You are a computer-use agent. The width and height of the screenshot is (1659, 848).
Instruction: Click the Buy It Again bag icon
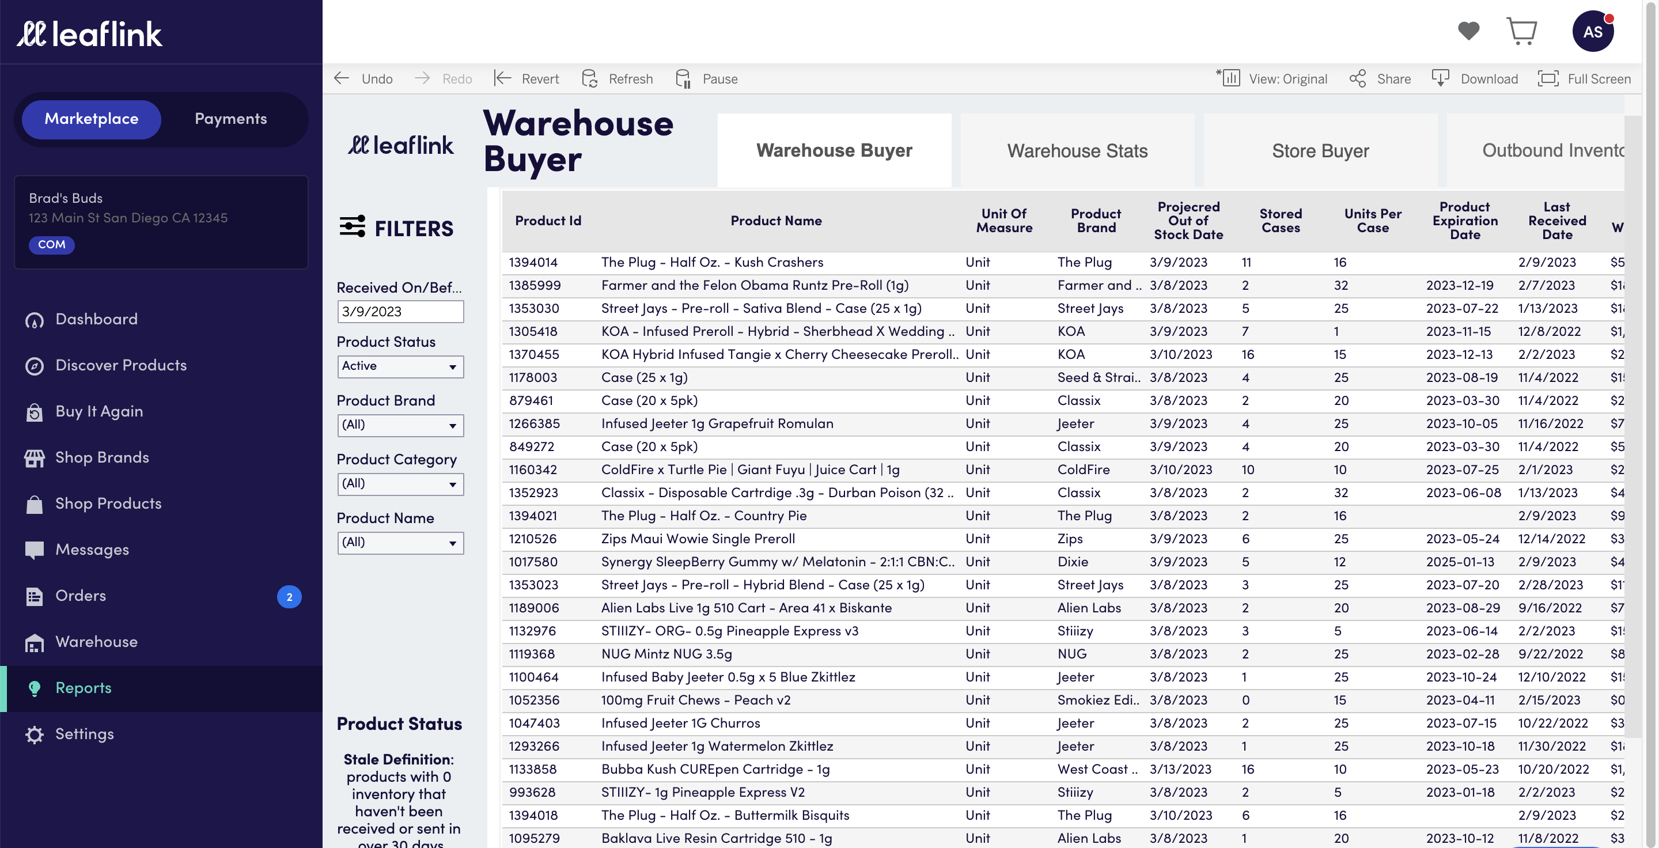click(x=34, y=412)
